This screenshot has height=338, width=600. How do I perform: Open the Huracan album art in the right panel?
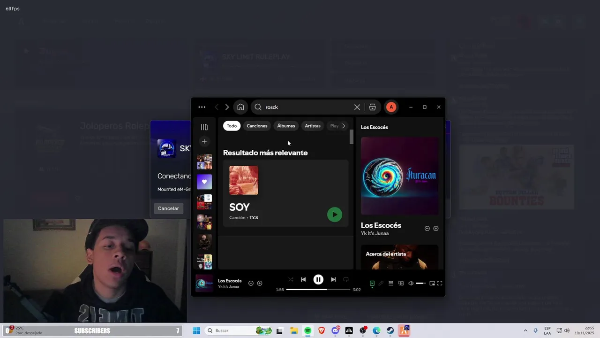click(x=400, y=176)
